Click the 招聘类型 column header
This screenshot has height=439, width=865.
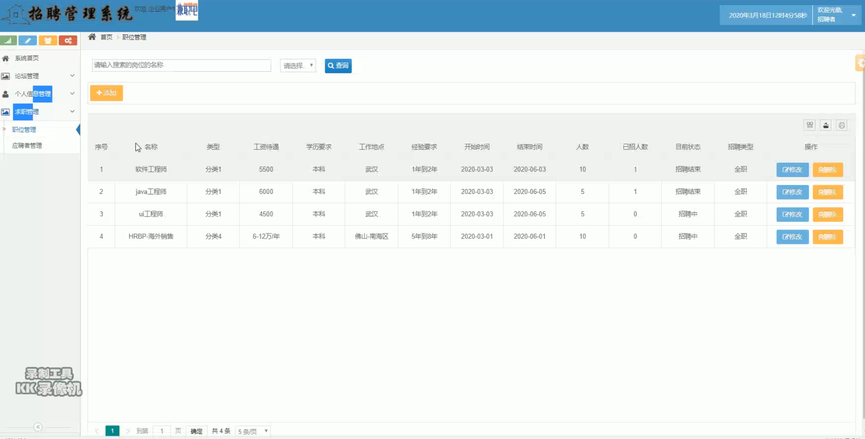click(x=740, y=147)
